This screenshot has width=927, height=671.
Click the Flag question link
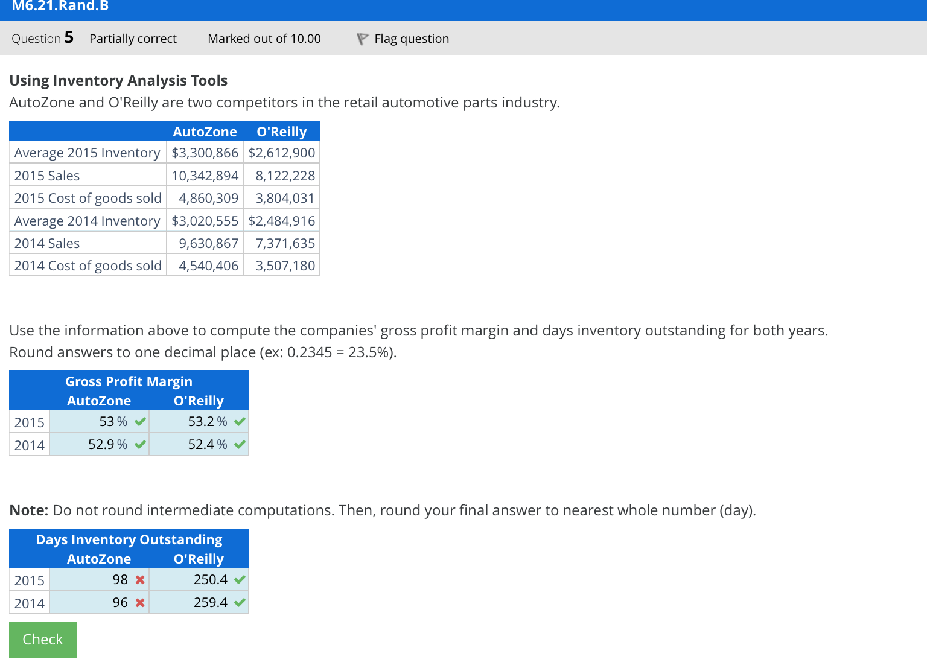pos(412,39)
